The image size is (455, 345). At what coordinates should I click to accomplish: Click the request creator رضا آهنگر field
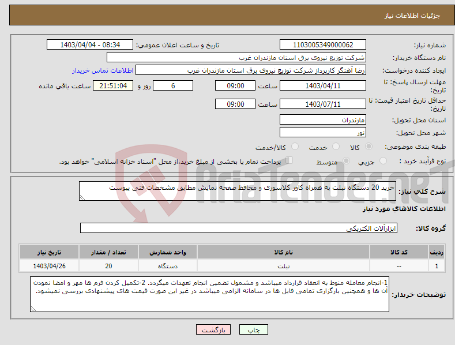251,70
